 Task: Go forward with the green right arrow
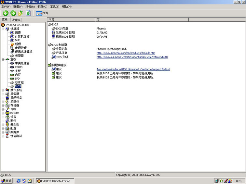coord(13,13)
